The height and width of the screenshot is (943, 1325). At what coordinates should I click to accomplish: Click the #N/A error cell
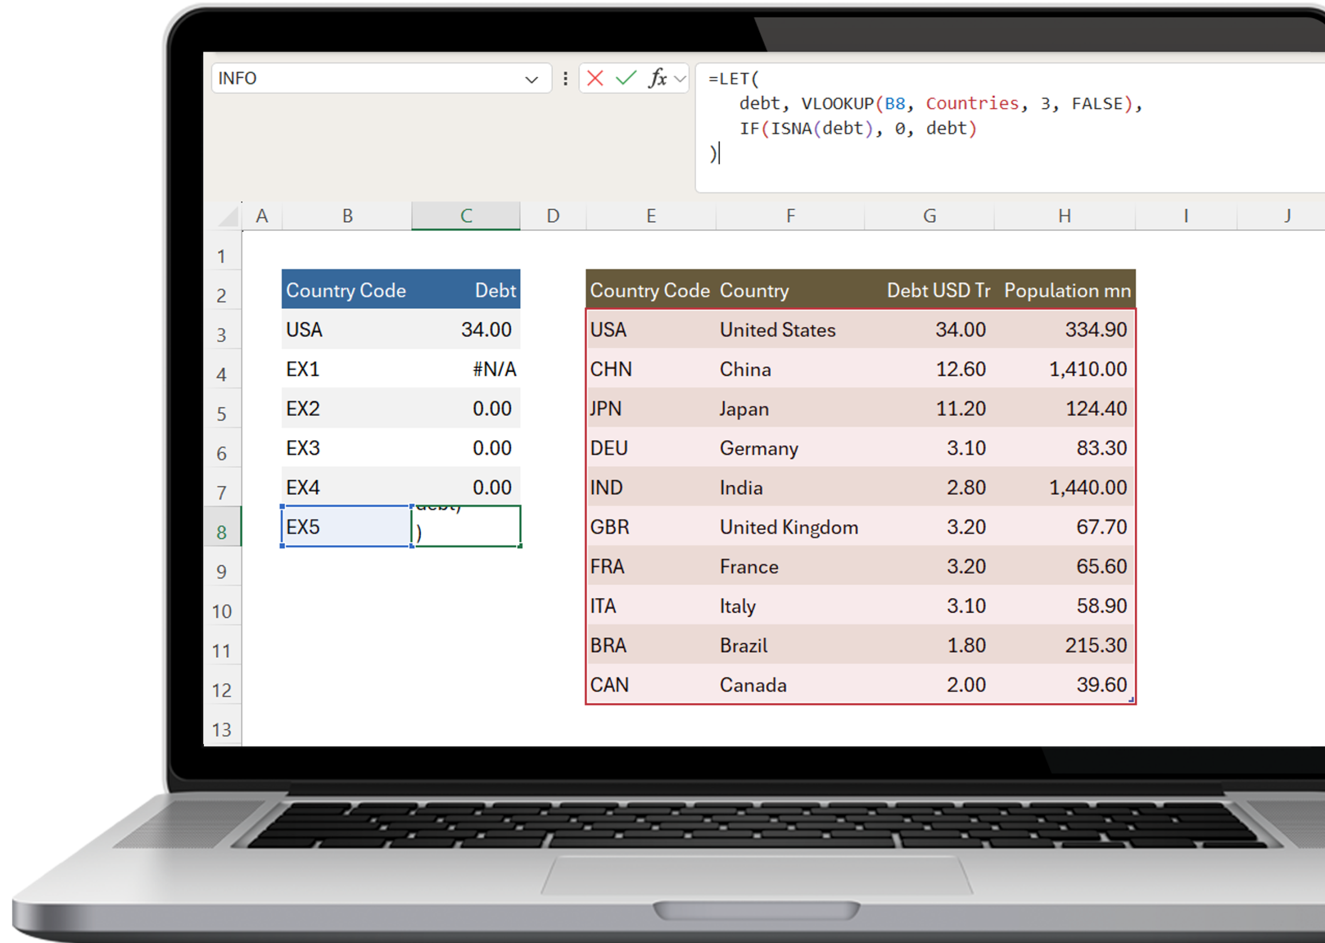tap(493, 369)
